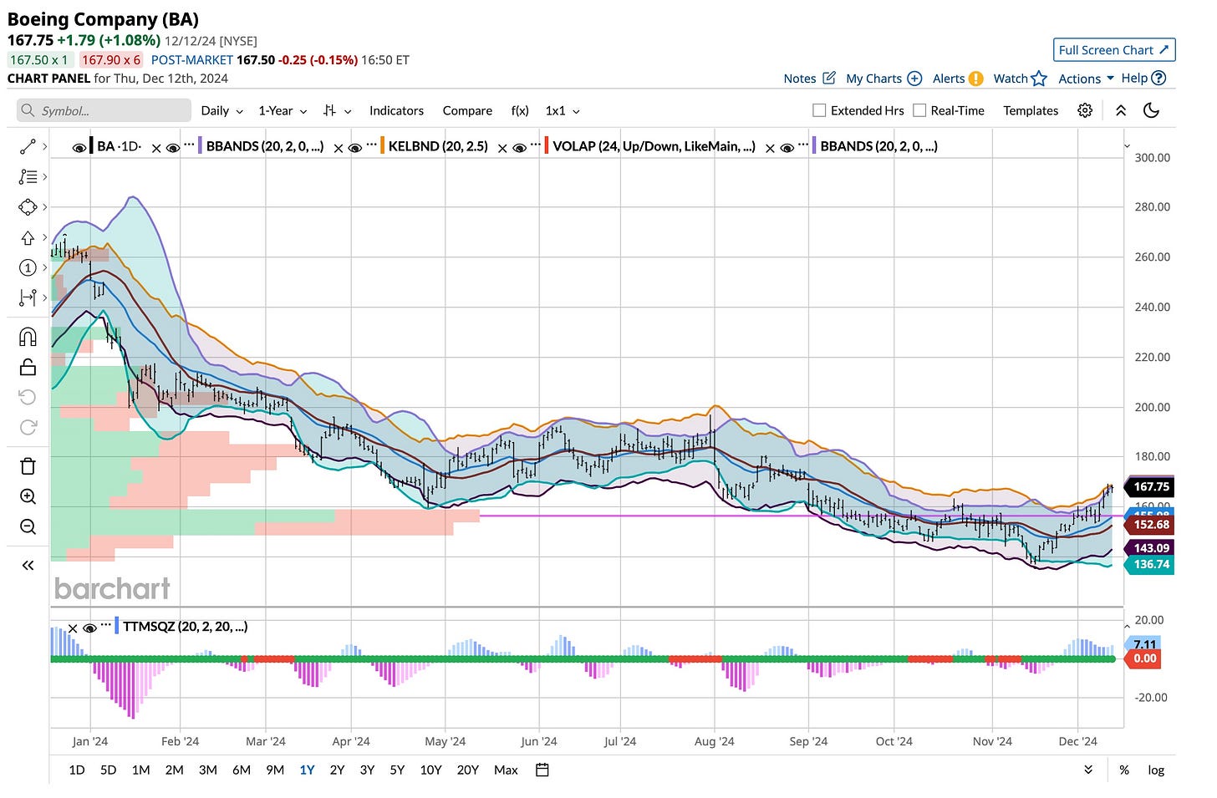This screenshot has height=798, width=1217.
Task: Click the double chevron collapse header icon
Action: click(x=1121, y=110)
